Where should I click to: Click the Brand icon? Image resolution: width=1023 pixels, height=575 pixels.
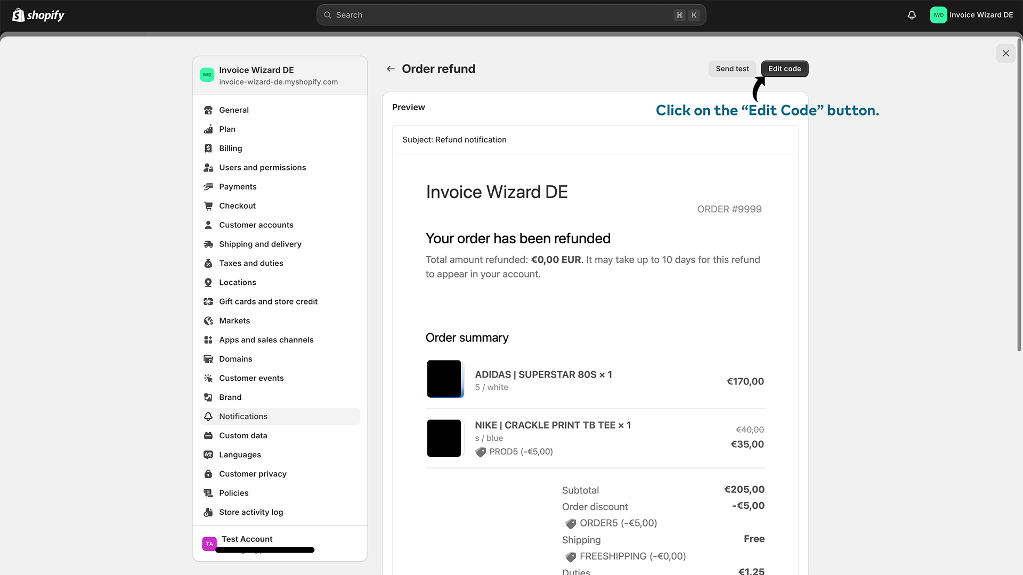point(208,398)
